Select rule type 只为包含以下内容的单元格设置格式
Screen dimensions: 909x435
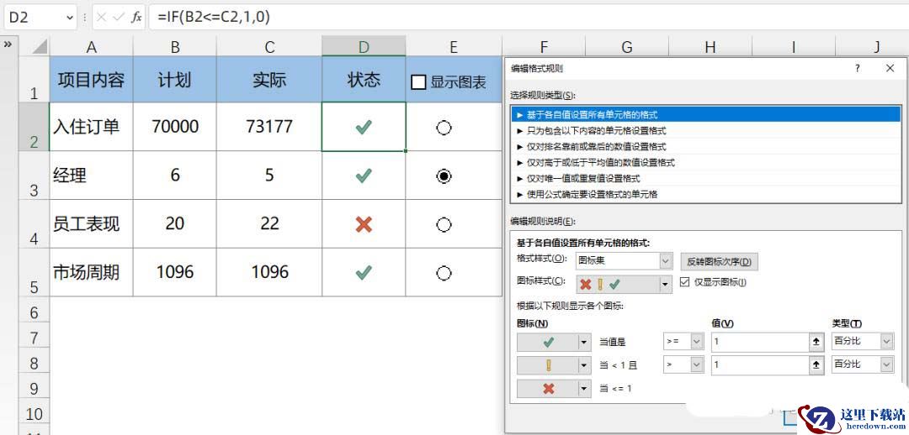(x=596, y=130)
